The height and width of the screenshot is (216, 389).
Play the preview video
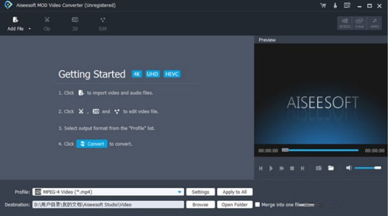click(x=271, y=169)
